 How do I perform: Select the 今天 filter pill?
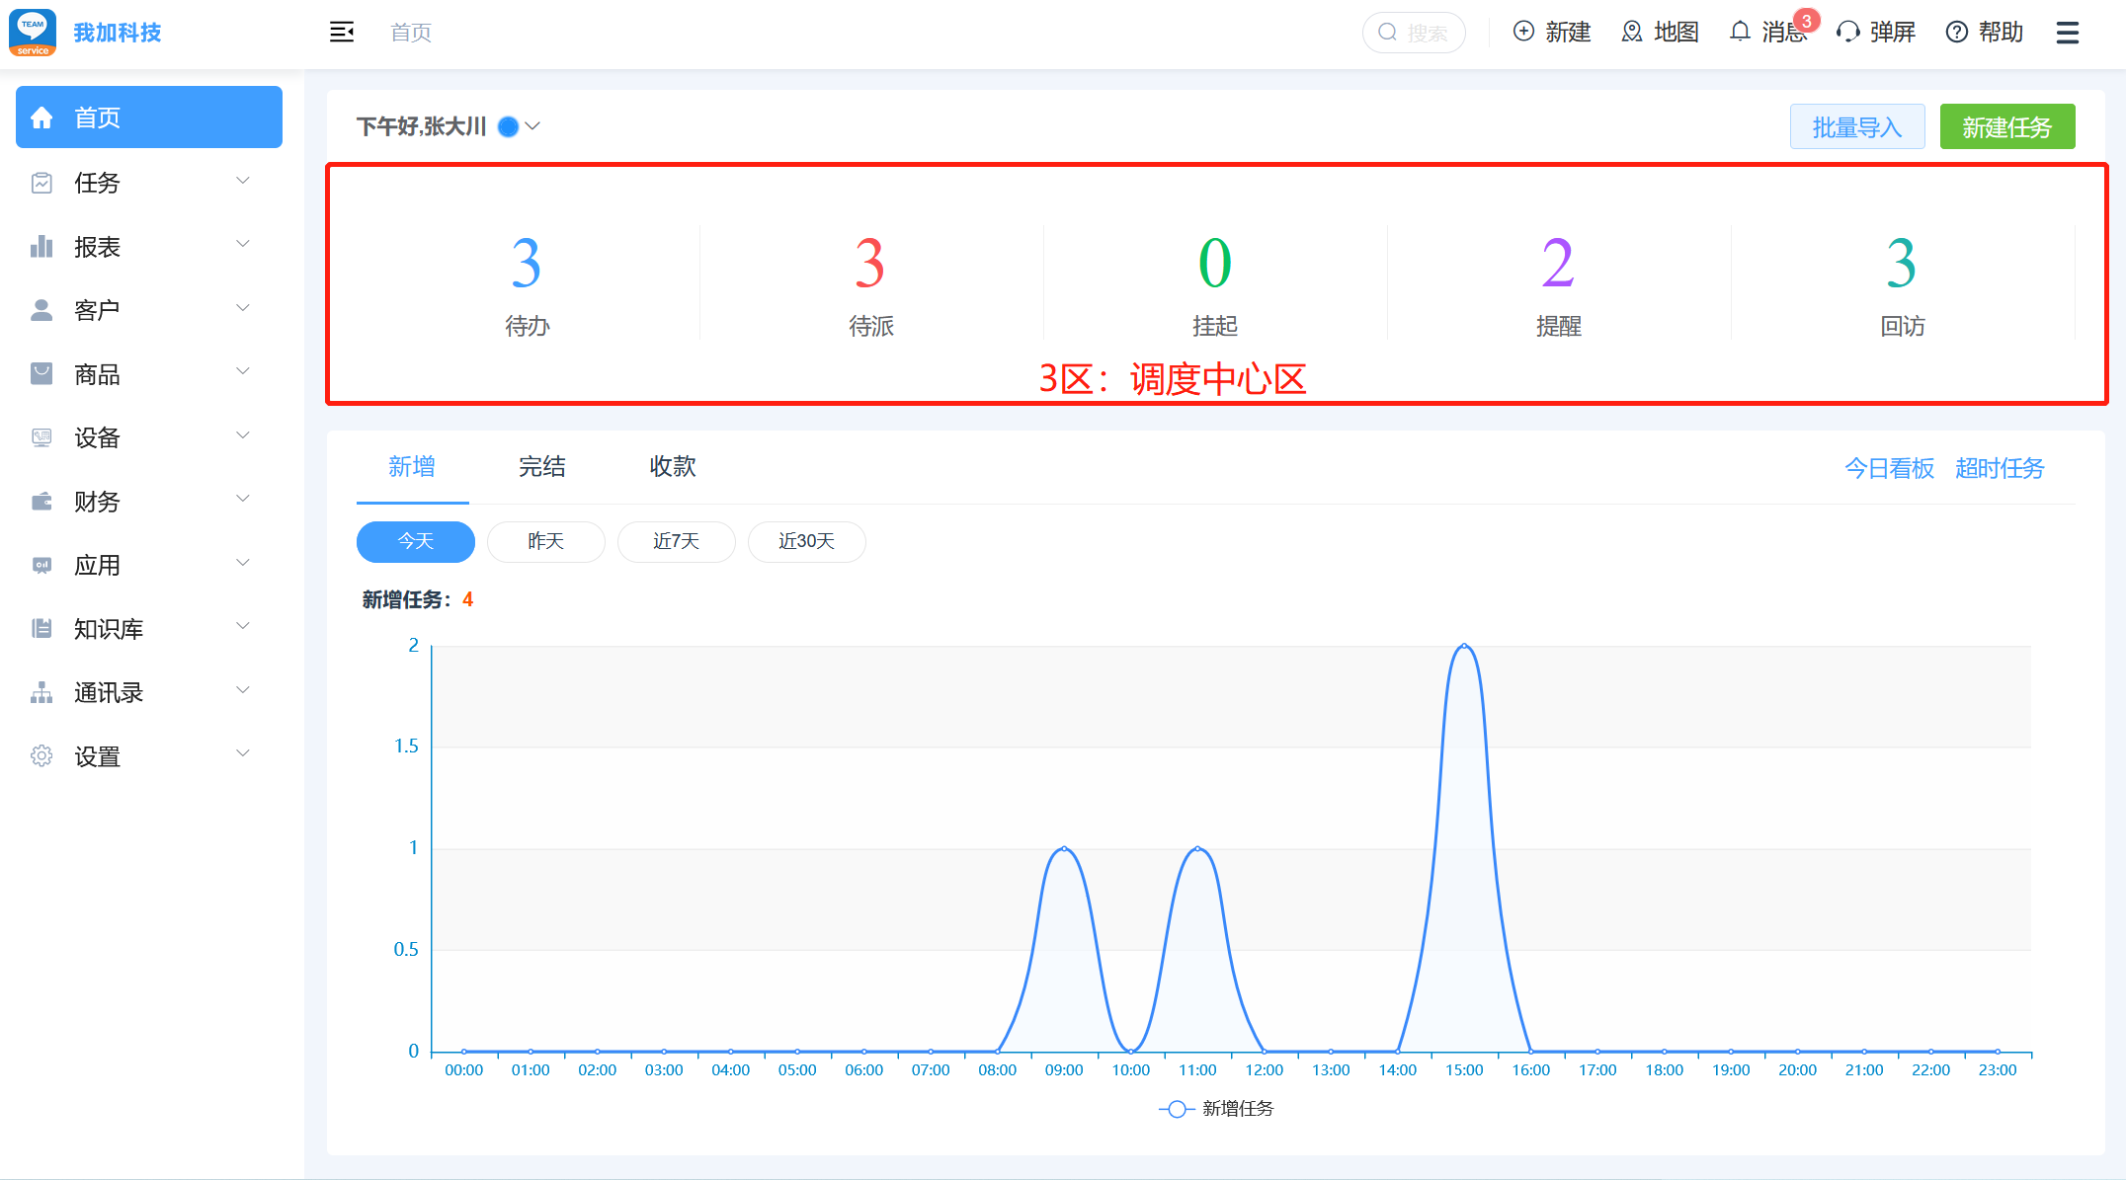coord(415,541)
